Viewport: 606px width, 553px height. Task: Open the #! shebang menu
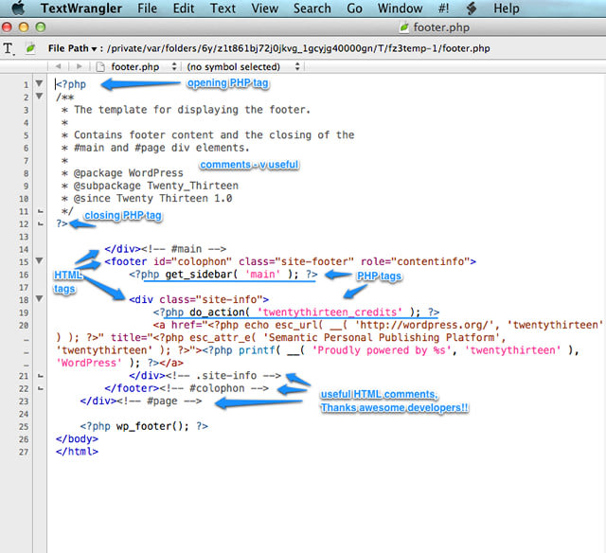(445, 9)
